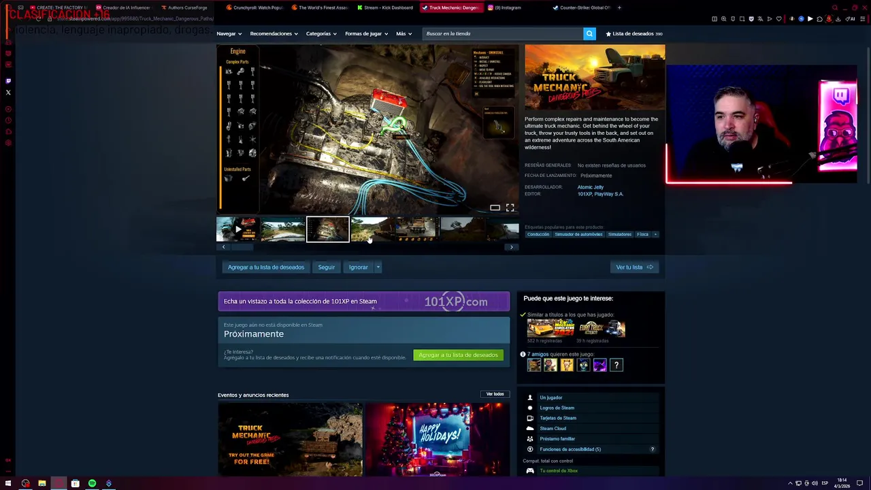Open the dropdown arrow beside Ignorar
This screenshot has width=871, height=490.
[x=378, y=267]
